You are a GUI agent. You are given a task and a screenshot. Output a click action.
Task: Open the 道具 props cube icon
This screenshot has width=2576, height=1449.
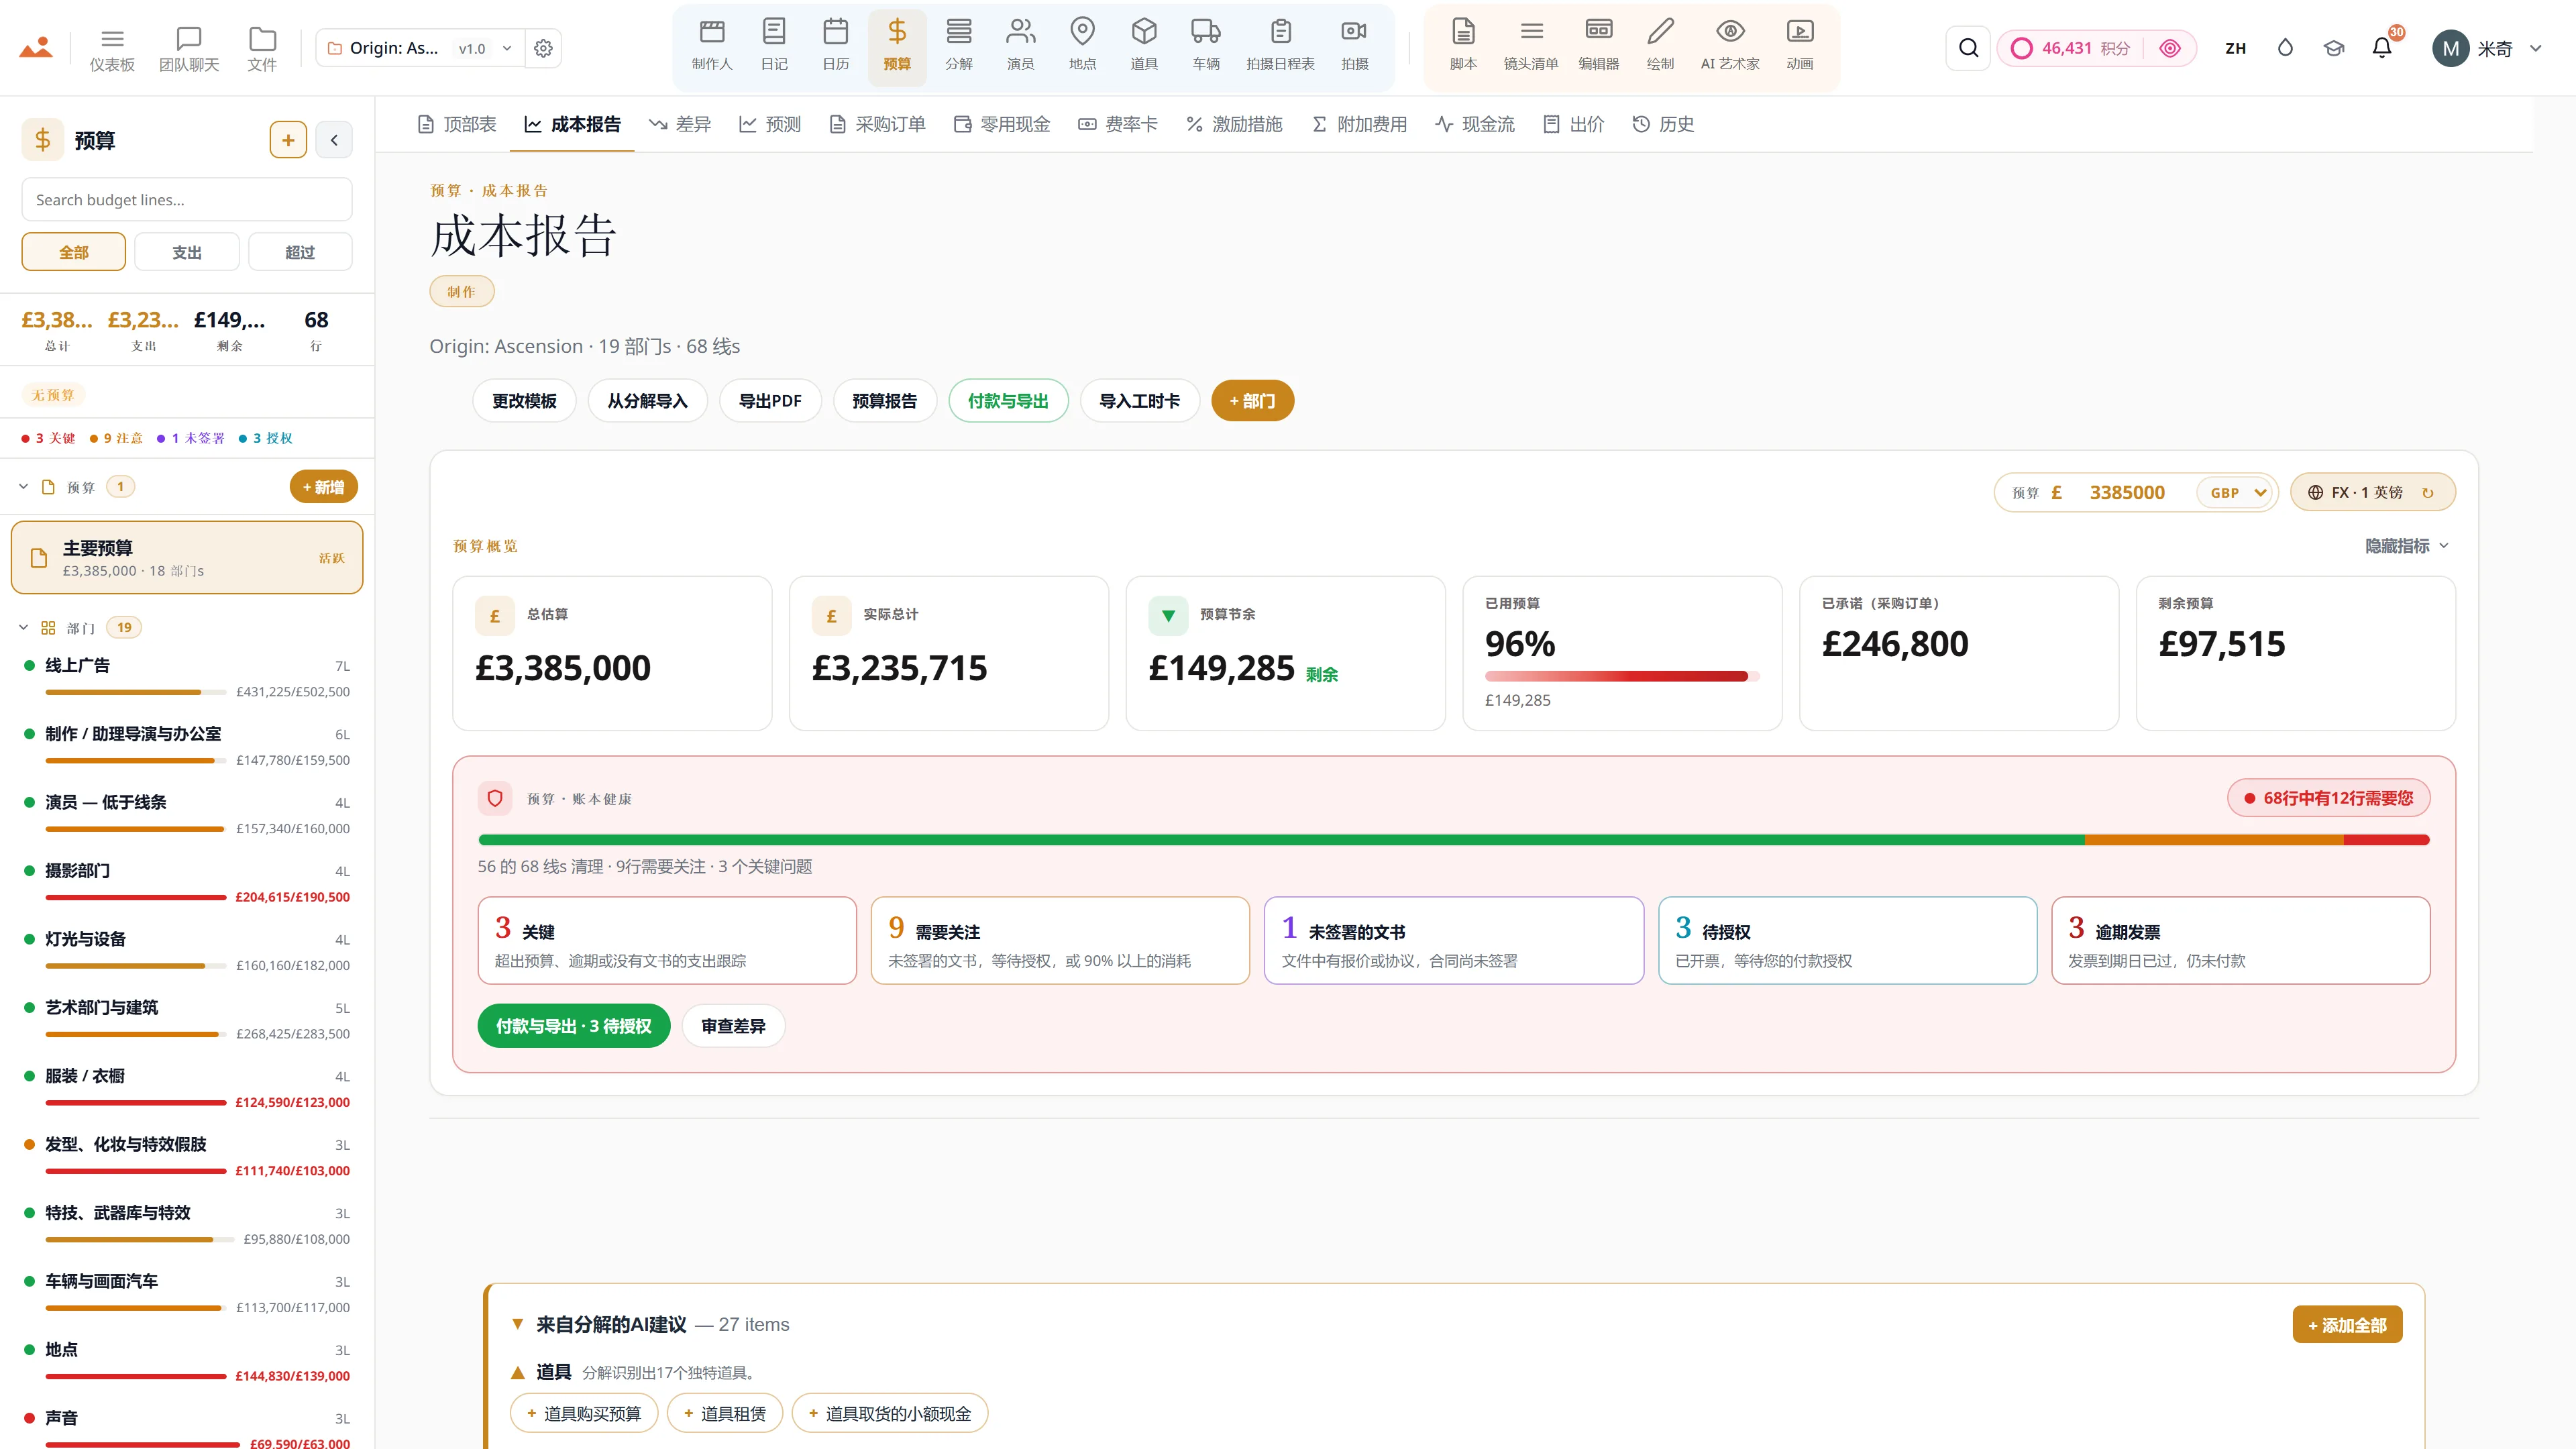(1144, 46)
